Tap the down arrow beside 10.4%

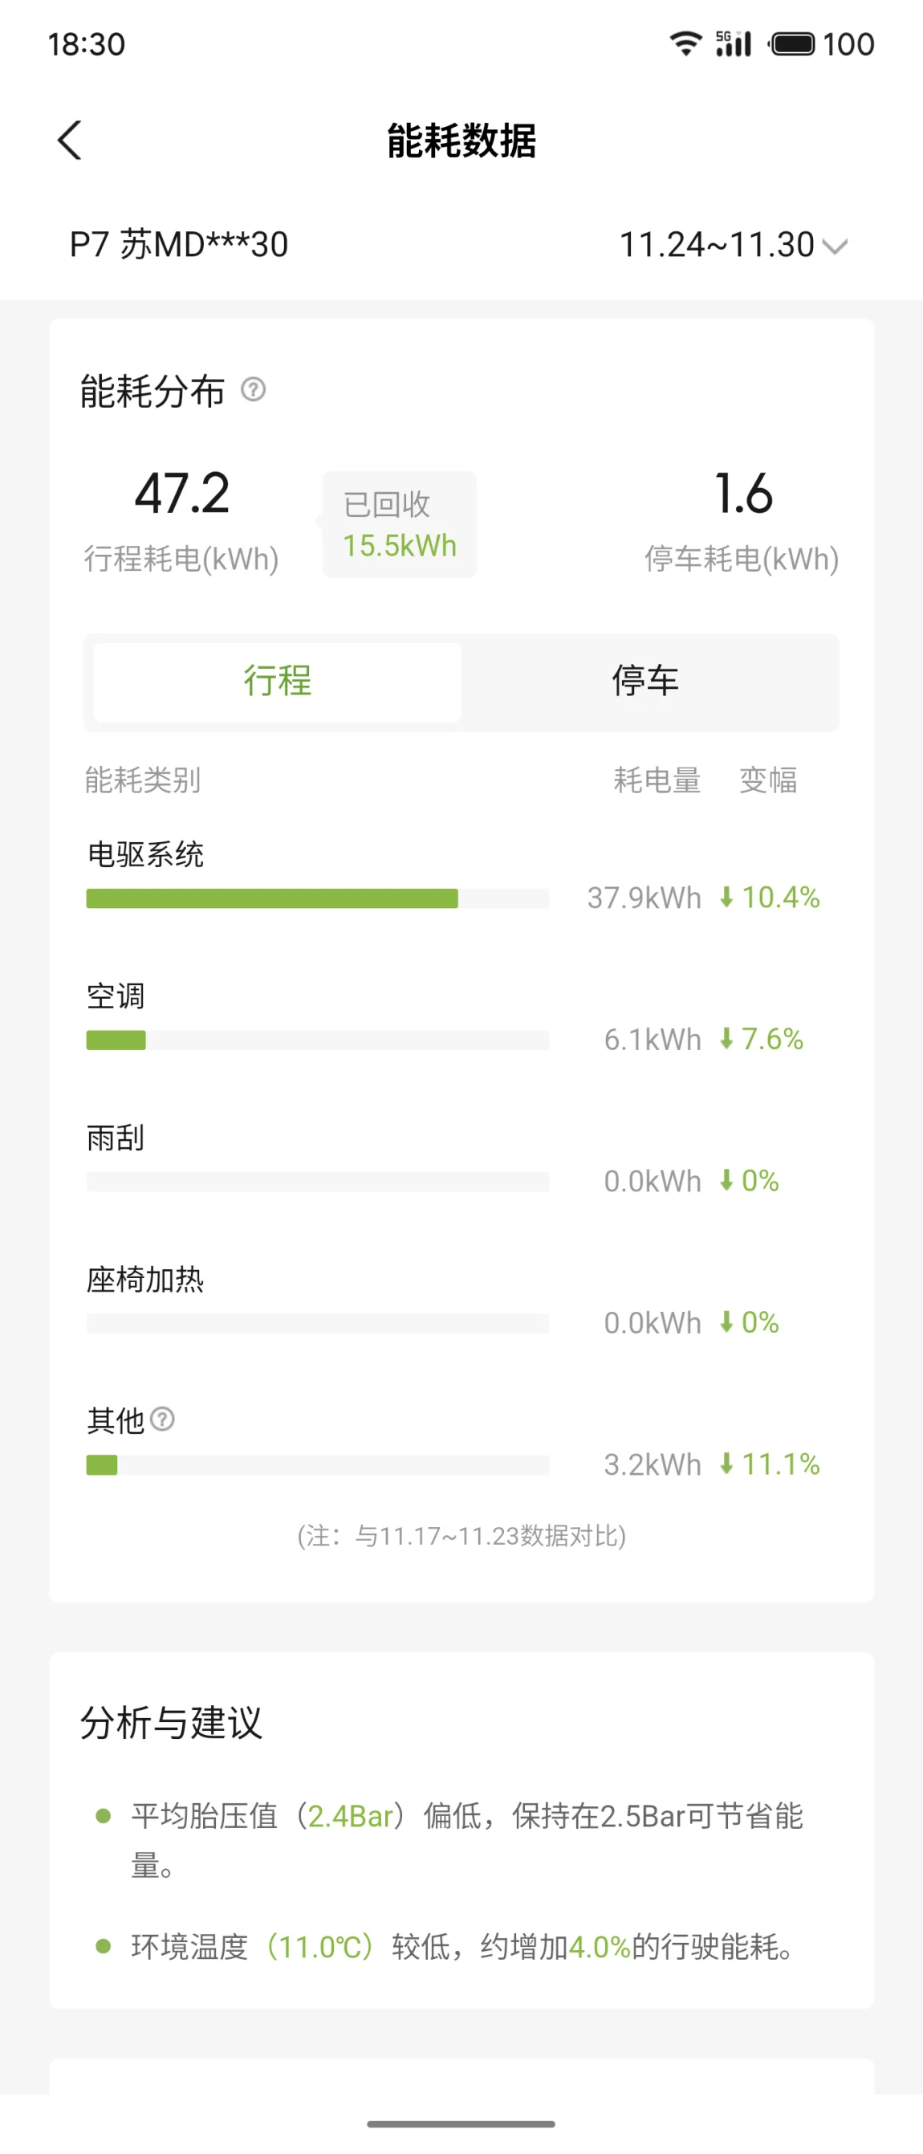726,898
